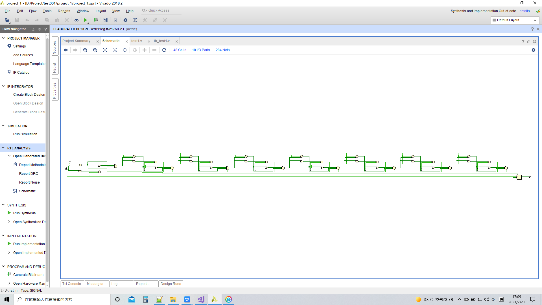Screen dimensions: 542x305
Task: Expand Open Synthesized Design tree item
Action: pyautogui.click(x=9, y=222)
